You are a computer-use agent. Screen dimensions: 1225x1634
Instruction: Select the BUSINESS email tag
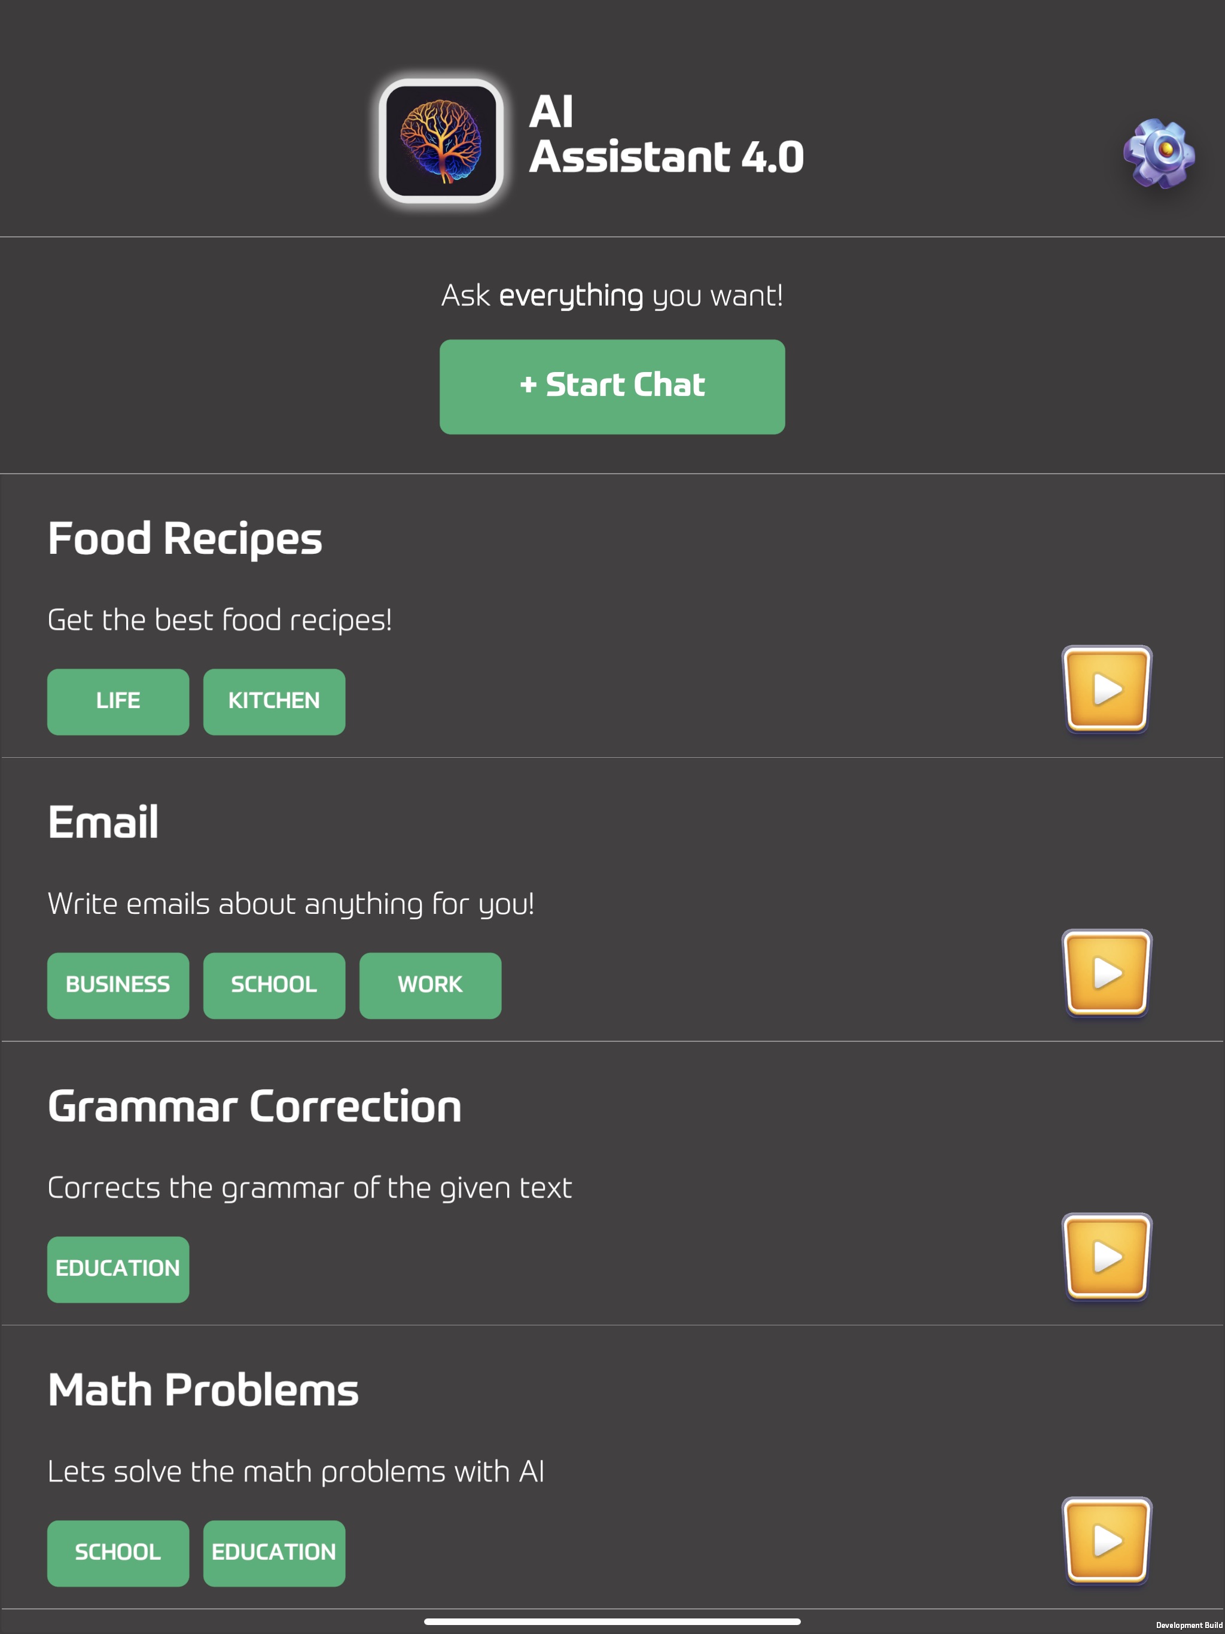[117, 986]
